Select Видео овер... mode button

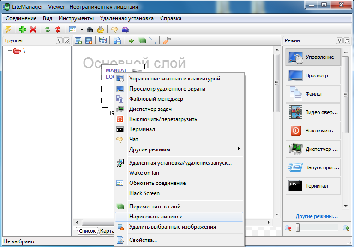pos(313,112)
